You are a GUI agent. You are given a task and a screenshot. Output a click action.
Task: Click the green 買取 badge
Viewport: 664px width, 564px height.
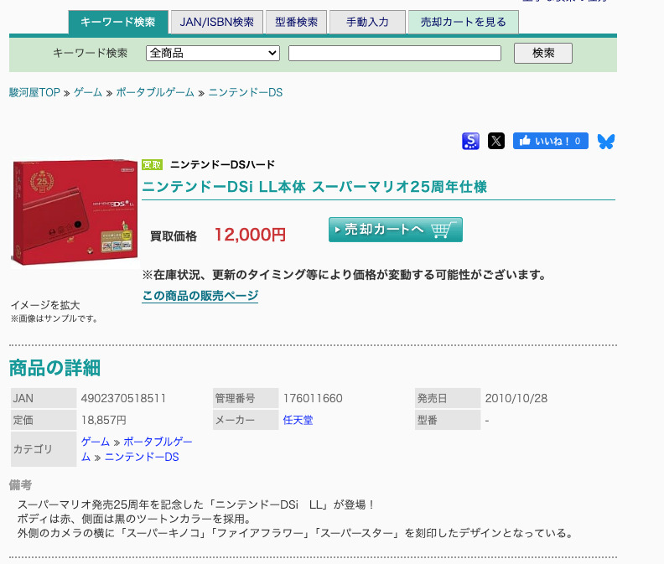(x=152, y=164)
